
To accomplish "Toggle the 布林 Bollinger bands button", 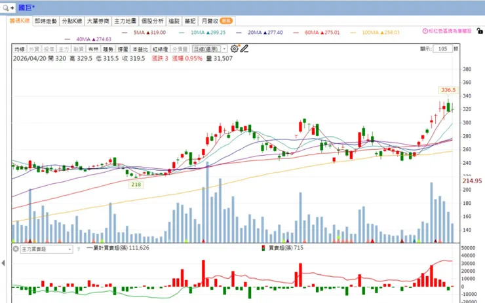I will [x=93, y=49].
